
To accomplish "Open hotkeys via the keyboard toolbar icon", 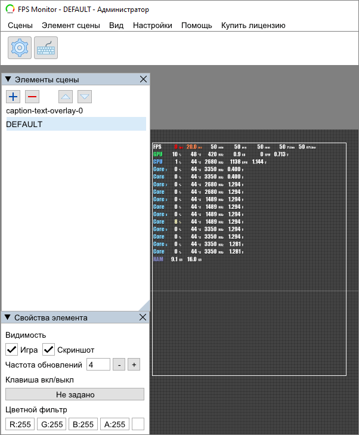I will point(46,48).
